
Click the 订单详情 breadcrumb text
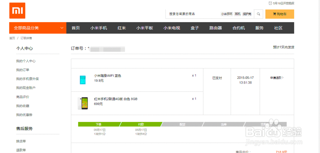tap(26, 38)
